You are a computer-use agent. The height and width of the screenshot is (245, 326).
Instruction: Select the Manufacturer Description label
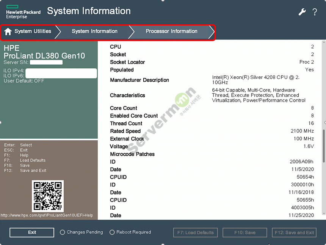[x=139, y=80]
